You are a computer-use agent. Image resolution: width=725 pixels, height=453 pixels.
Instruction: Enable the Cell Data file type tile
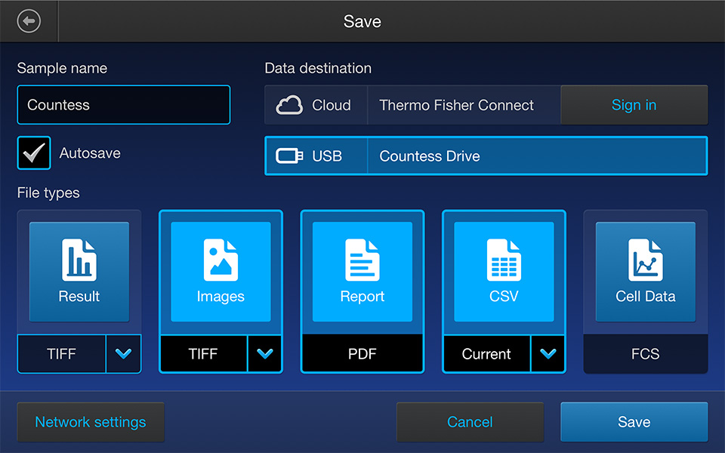[x=646, y=272]
